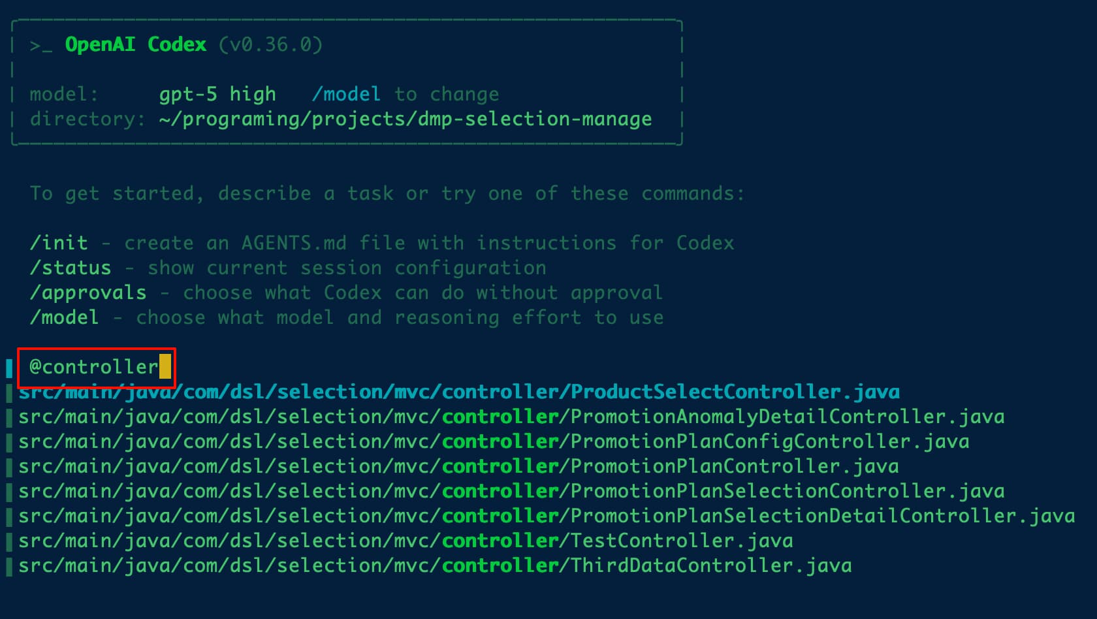The image size is (1097, 619).
Task: Select PromotionAnomalyDetailController.java suggestion
Action: click(511, 417)
